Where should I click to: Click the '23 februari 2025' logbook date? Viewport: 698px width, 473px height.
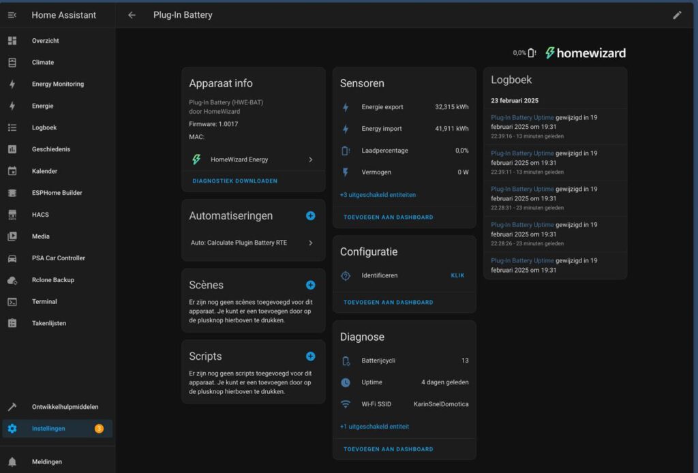click(515, 101)
